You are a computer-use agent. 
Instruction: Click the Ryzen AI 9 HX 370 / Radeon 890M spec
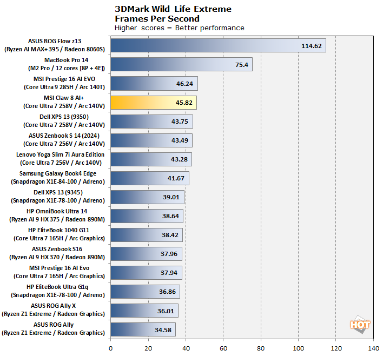pyautogui.click(x=57, y=257)
